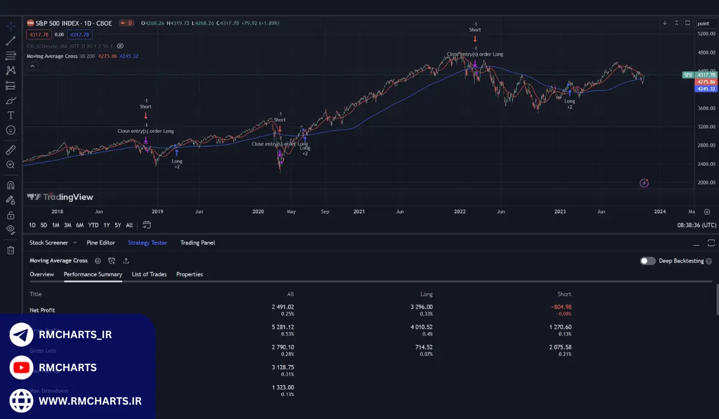Show the hidden CM_Ultimate_MA_MTF indicator

click(120, 45)
